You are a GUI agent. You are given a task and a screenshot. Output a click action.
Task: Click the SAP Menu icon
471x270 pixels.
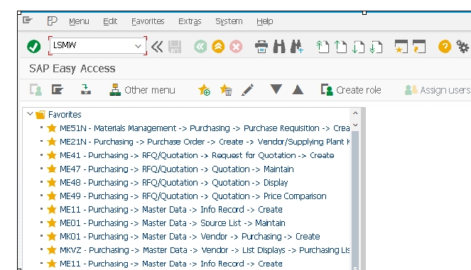pos(57,90)
